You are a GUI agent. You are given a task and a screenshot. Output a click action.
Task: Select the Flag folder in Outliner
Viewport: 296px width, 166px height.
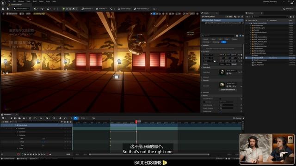[256, 35]
